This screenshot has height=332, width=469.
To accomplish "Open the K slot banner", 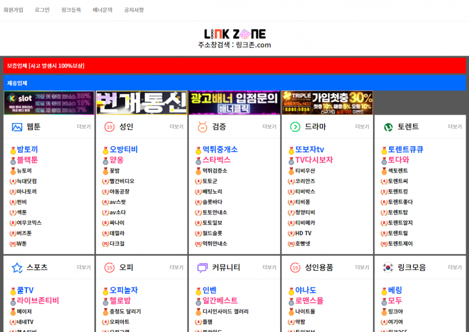I will pos(49,103).
